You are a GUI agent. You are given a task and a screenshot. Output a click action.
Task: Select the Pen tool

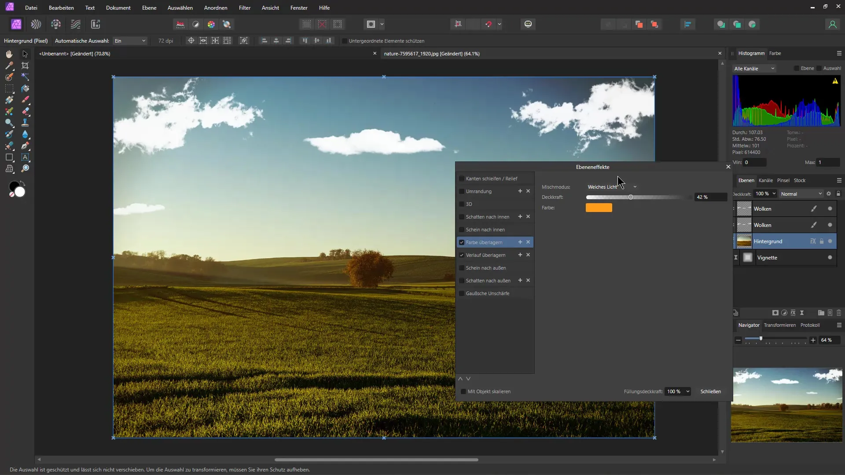click(25, 146)
